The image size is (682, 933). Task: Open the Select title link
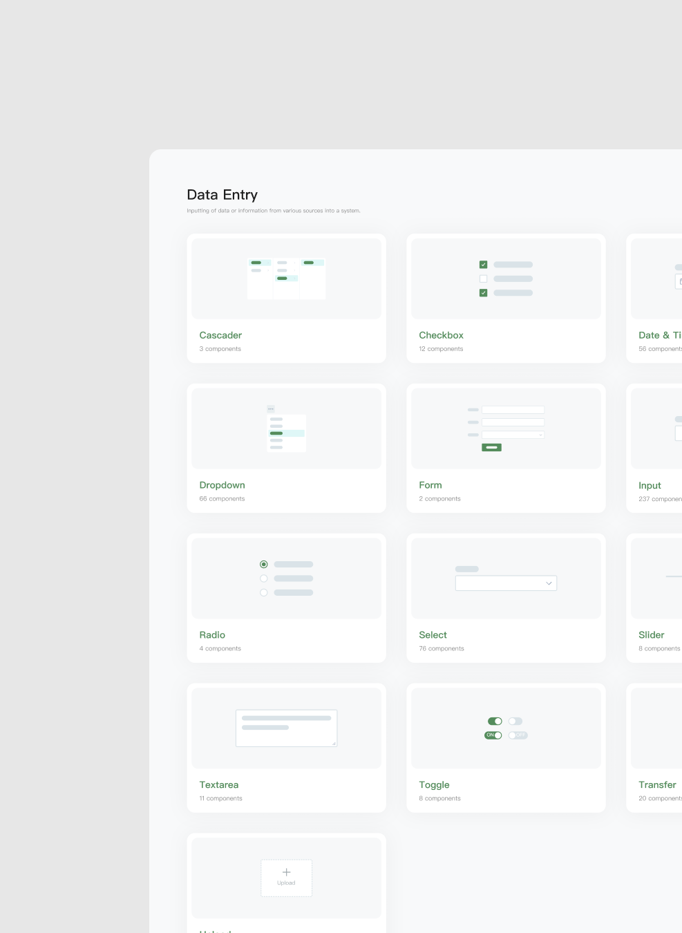point(433,635)
